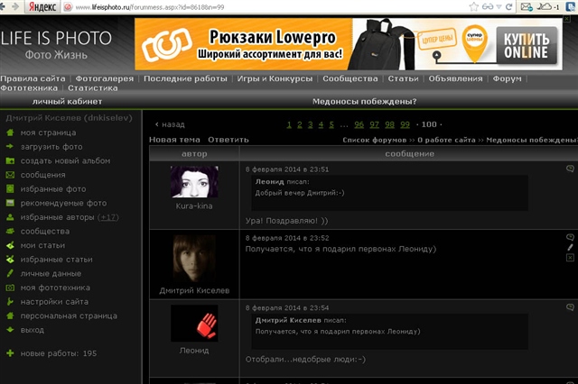
Task: Open the Фотогалерея menu item
Action: click(104, 78)
